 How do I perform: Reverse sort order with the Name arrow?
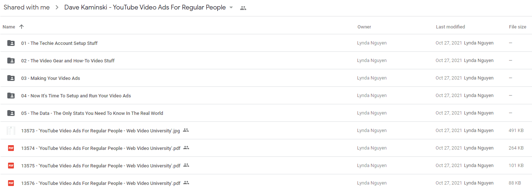[22, 27]
